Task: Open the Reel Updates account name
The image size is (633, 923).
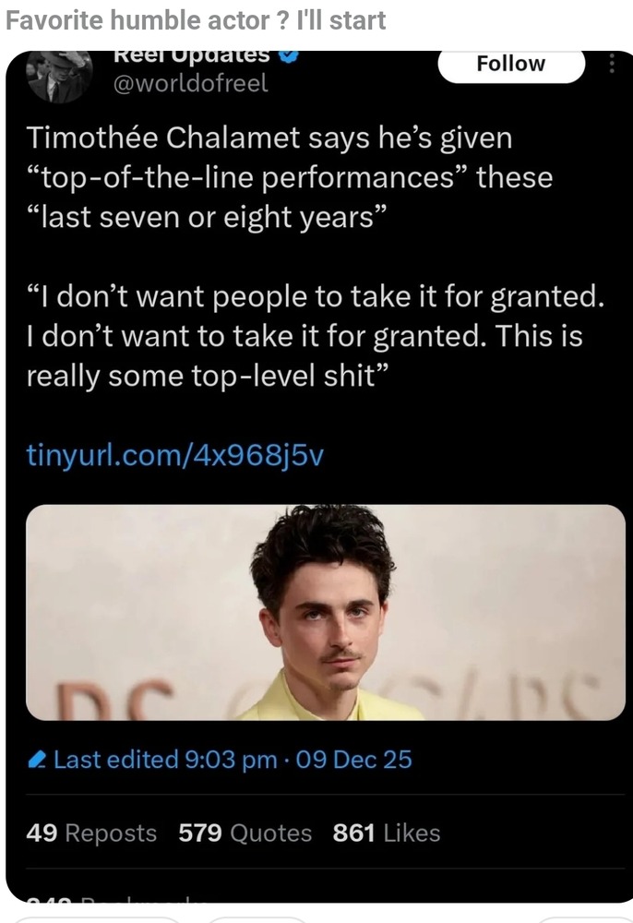Action: point(191,56)
